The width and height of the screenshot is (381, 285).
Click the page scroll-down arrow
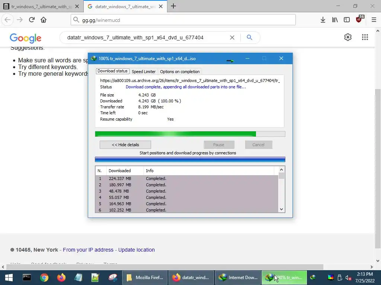[378, 261]
